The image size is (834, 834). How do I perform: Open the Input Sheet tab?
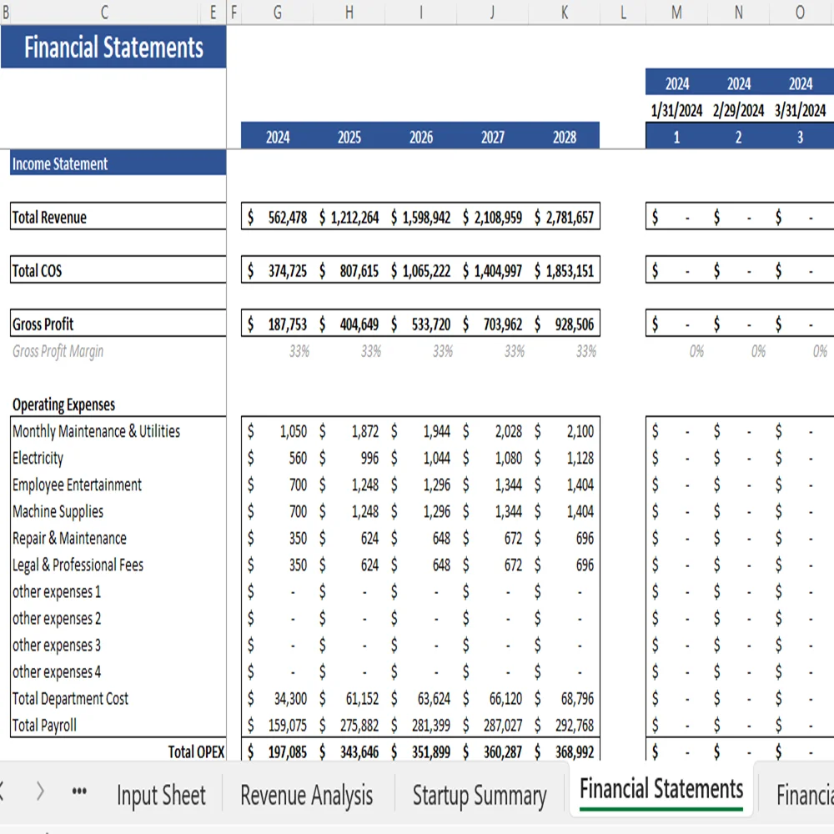[161, 795]
